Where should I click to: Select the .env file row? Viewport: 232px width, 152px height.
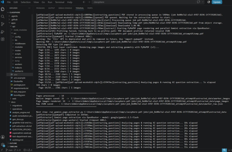point(20,75)
